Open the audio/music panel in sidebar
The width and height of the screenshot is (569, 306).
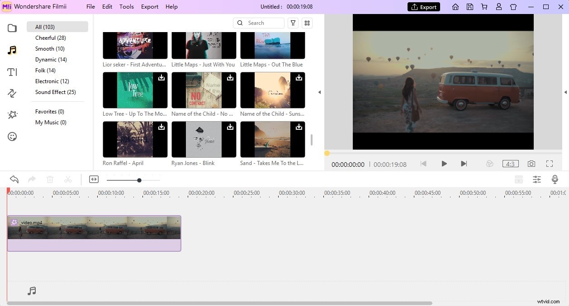pos(12,51)
